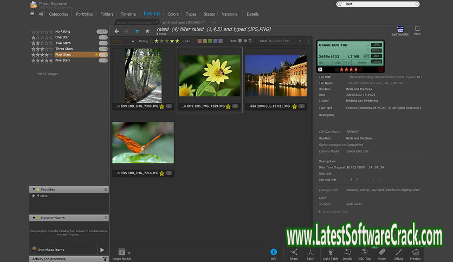Open the Preview icon
This screenshot has height=262, width=453.
tap(416, 253)
